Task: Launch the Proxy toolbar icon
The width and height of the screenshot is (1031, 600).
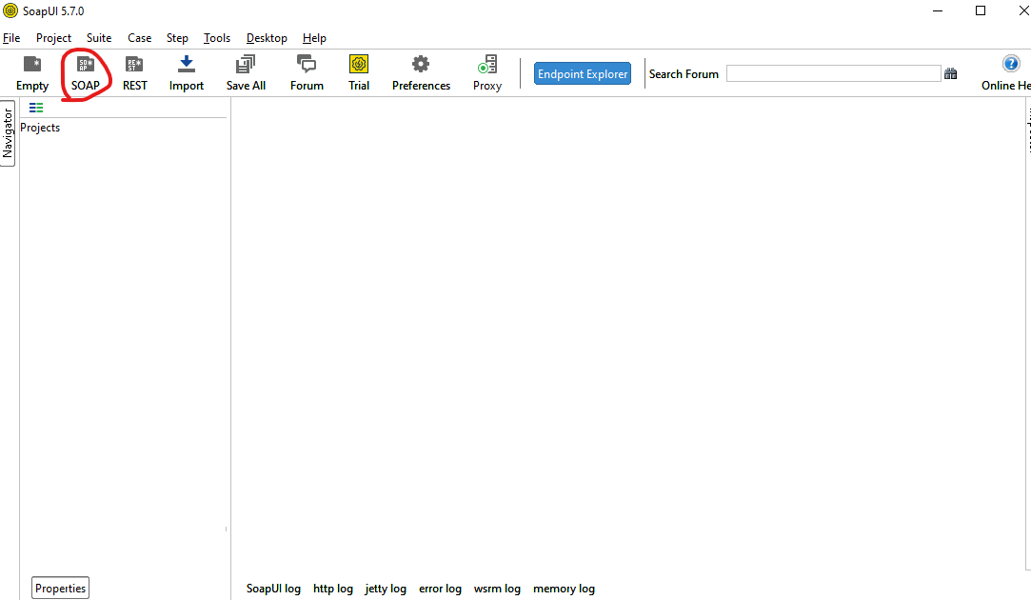Action: [x=487, y=73]
